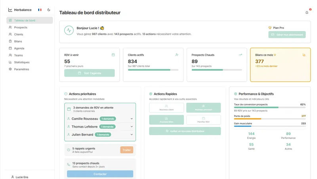This screenshot has height=179, width=317.
Task: Open Prospects in the sidebar
Action: [21, 27]
